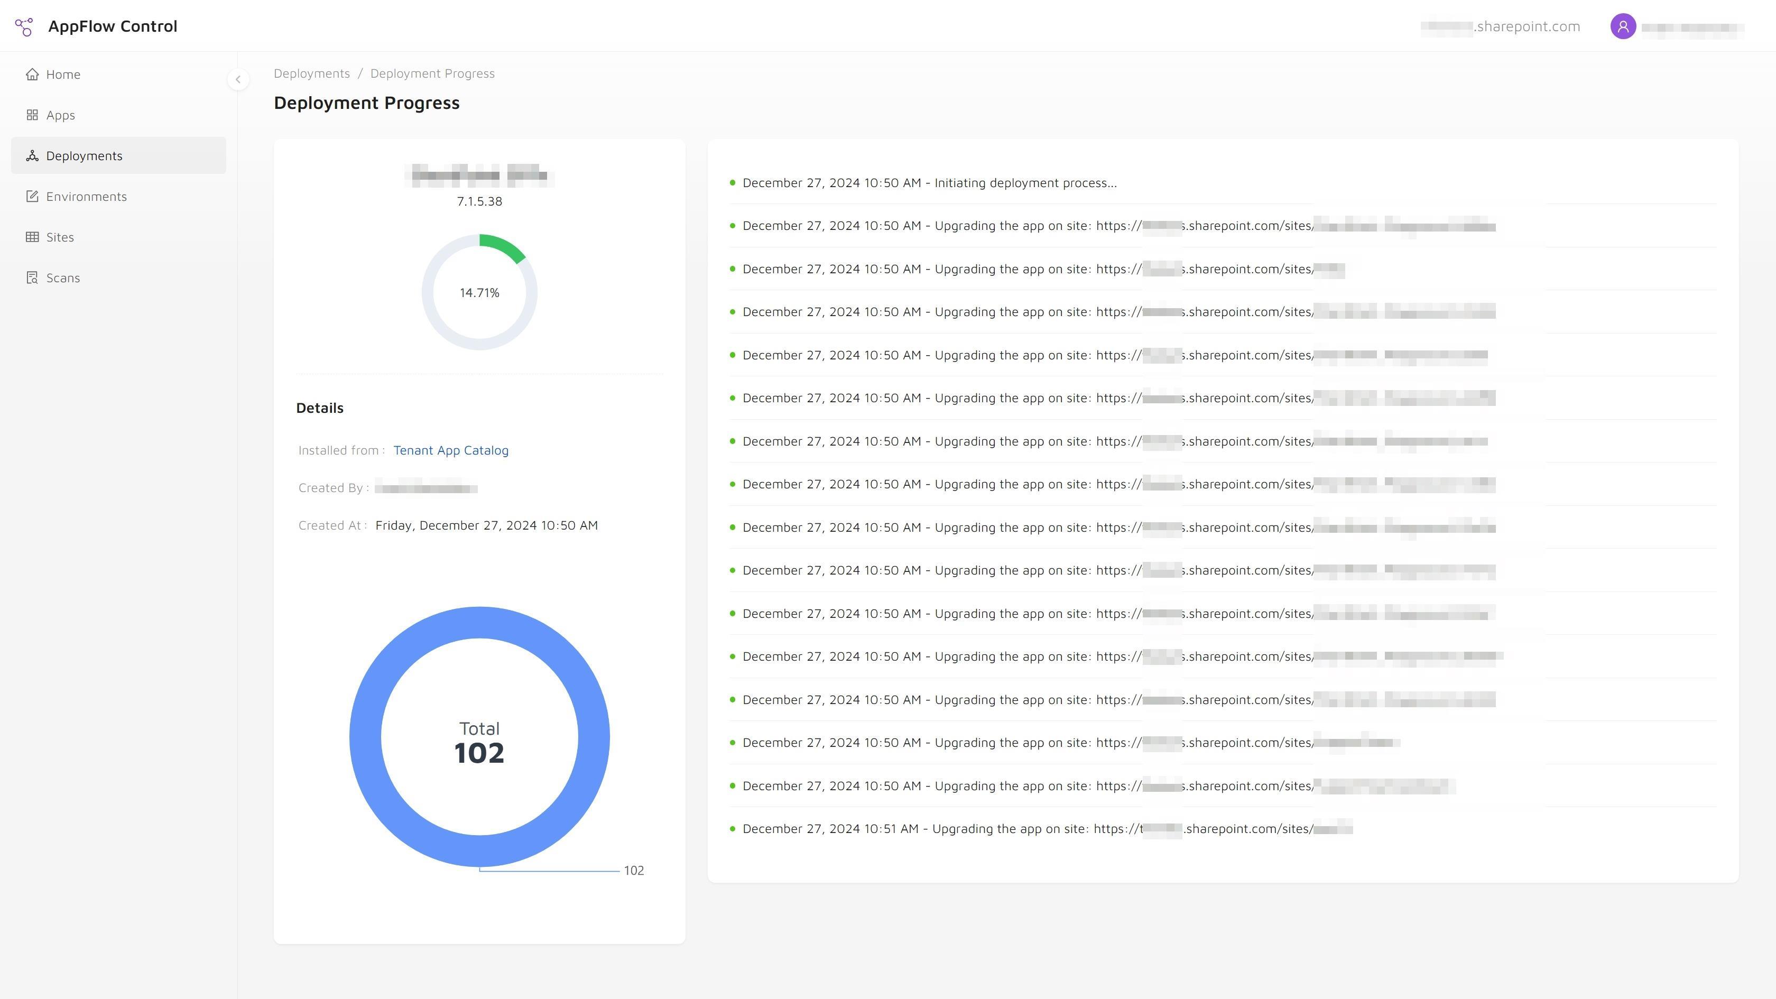Click the Deployments icon in sidebar
This screenshot has height=999, width=1776.
[32, 156]
